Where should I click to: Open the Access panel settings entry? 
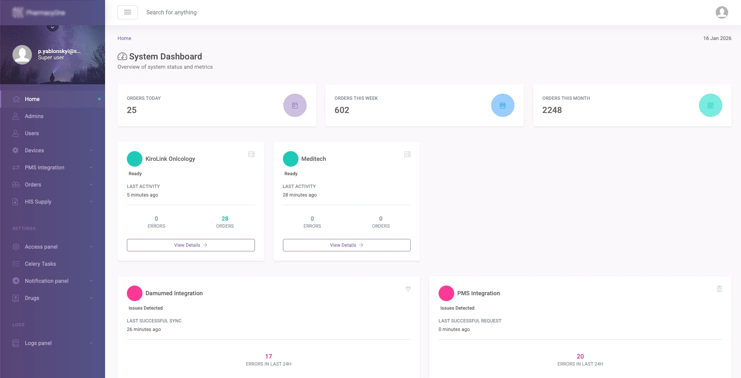coord(41,247)
